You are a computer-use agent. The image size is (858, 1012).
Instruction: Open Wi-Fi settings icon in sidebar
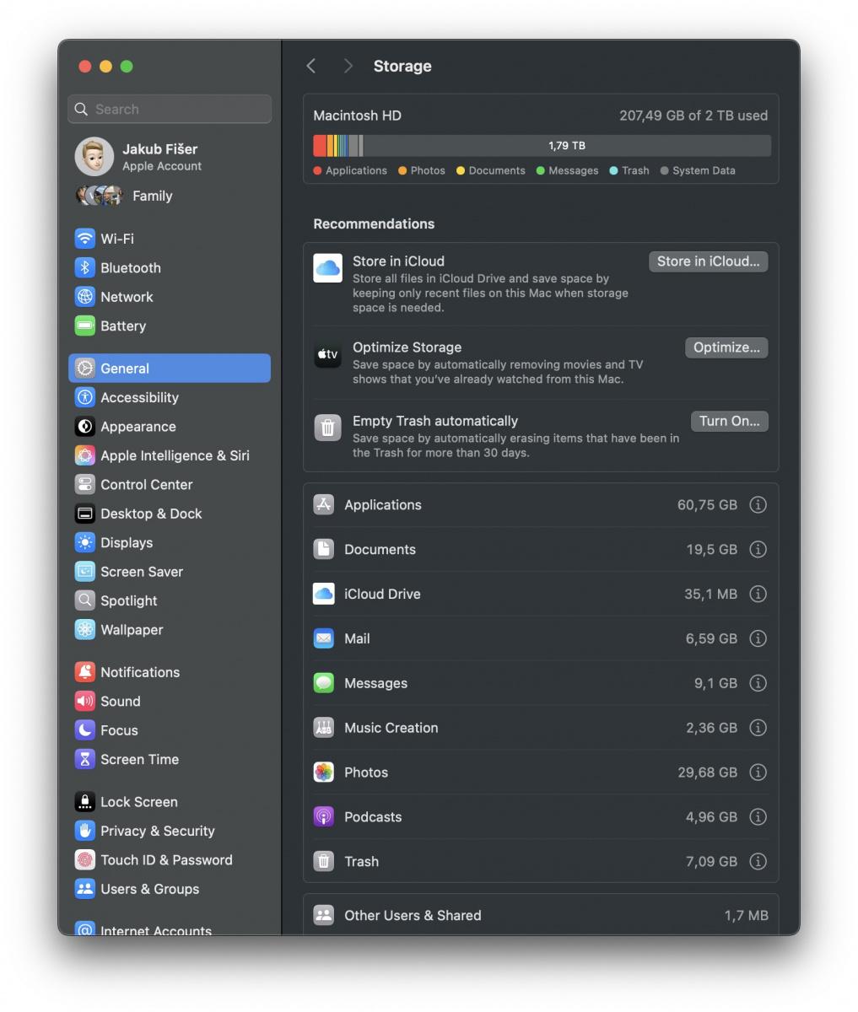tap(84, 239)
